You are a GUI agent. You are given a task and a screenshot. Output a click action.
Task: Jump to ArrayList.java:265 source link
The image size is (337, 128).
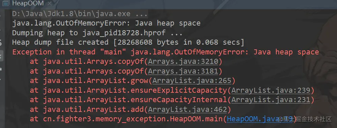click(x=192, y=81)
